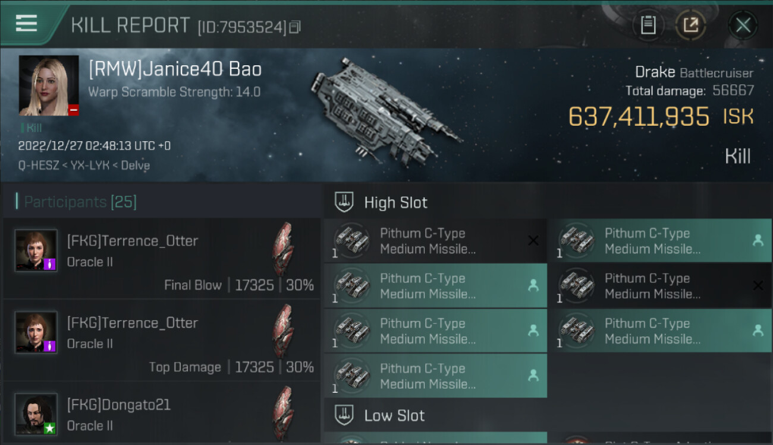This screenshot has height=445, width=773.
Task: Select the Terrence_Otter Top Damage entry
Action: (161, 340)
